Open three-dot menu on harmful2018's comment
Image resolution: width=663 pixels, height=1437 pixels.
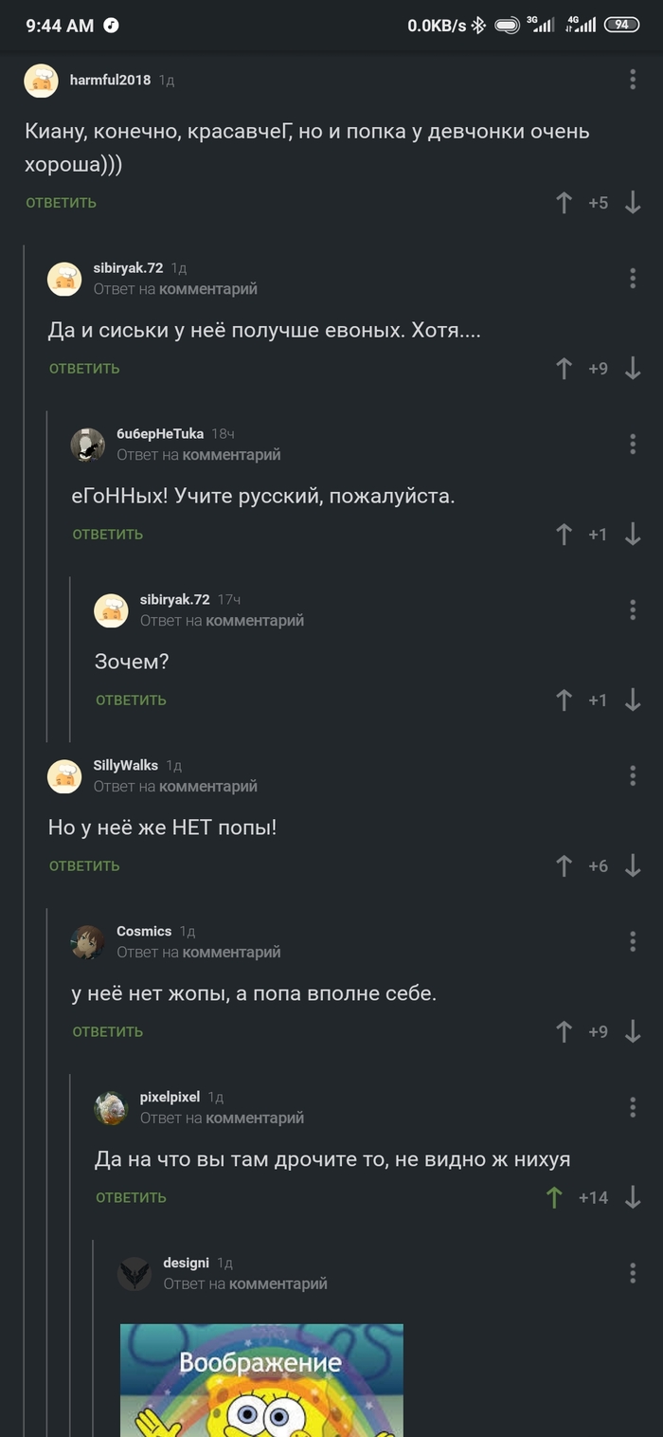[633, 80]
